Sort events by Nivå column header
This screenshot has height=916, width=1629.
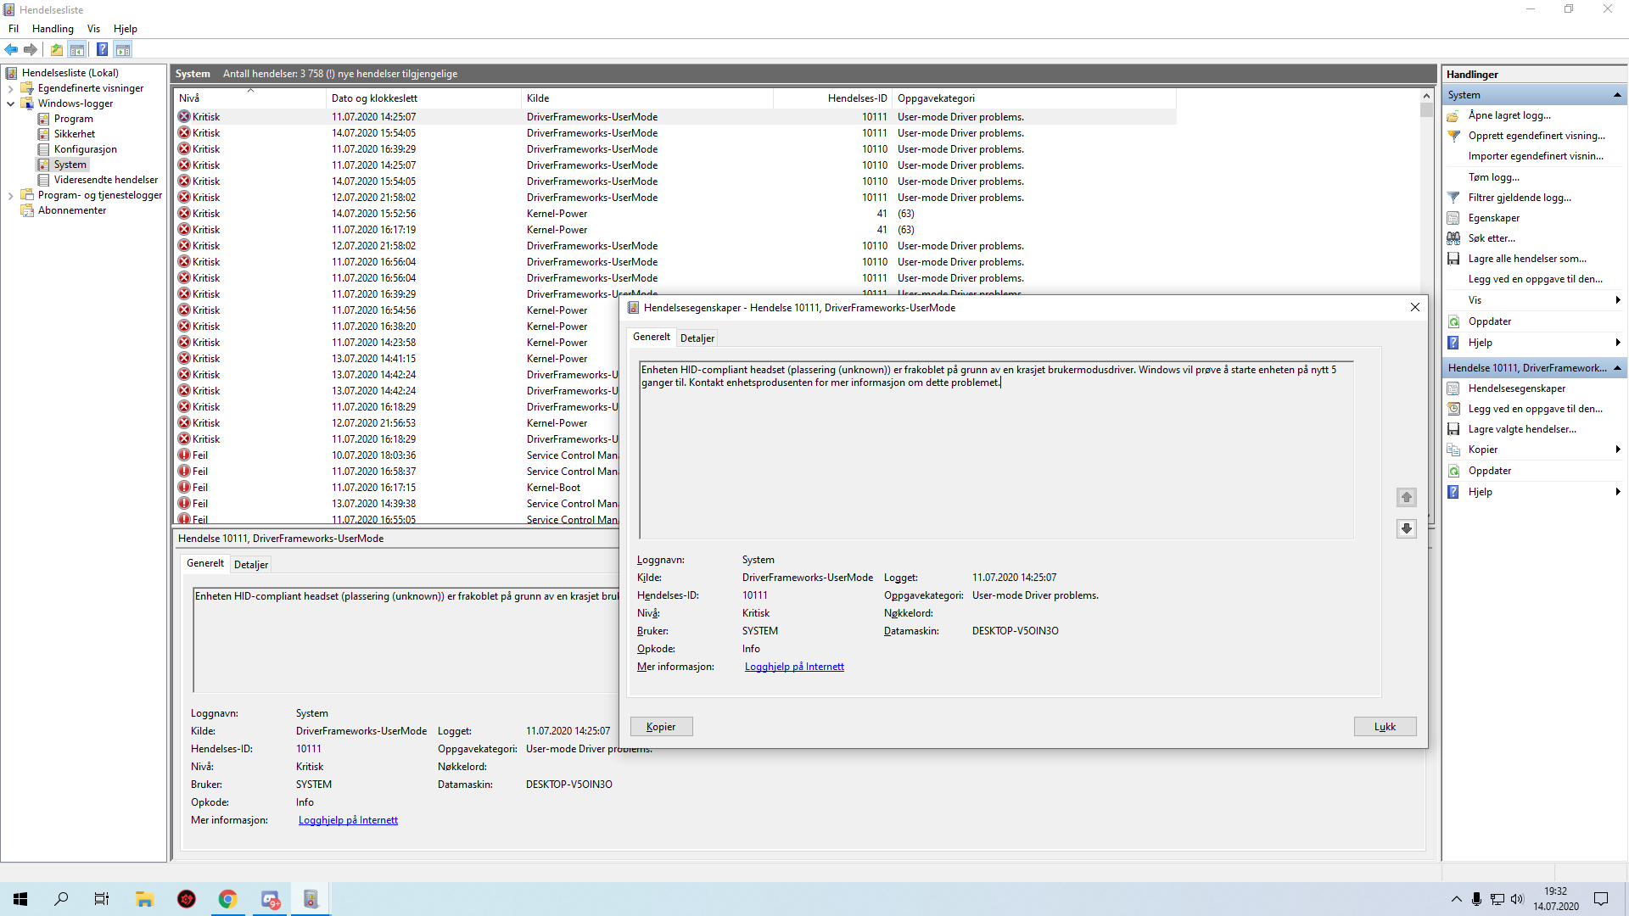pos(190,98)
